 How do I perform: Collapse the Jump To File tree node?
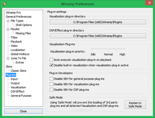pos(8,58)
